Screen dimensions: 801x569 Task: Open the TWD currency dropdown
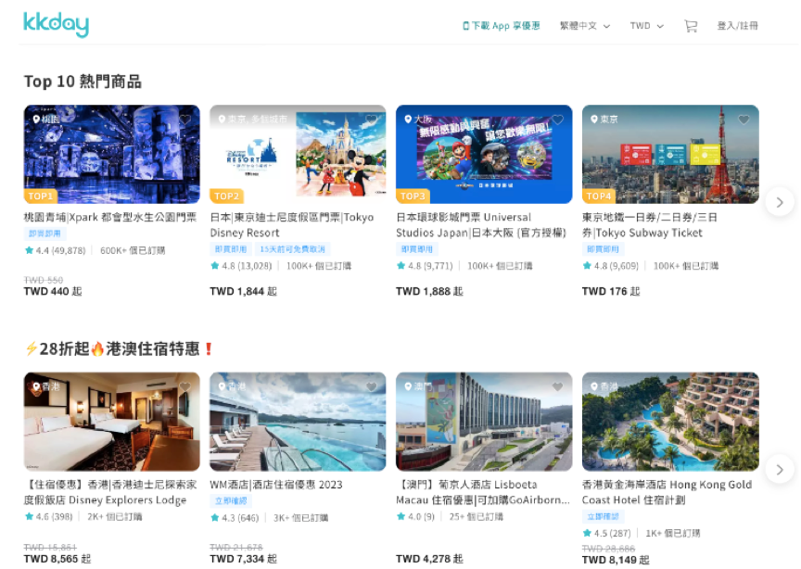[x=646, y=26]
